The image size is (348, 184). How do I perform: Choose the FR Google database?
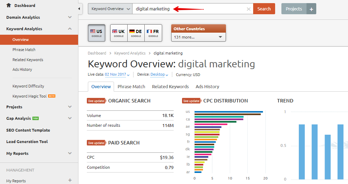[153, 33]
